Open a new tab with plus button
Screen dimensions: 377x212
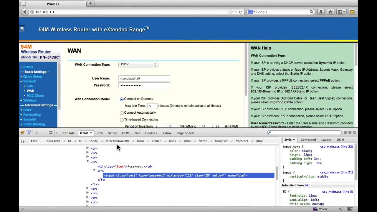point(90,4)
